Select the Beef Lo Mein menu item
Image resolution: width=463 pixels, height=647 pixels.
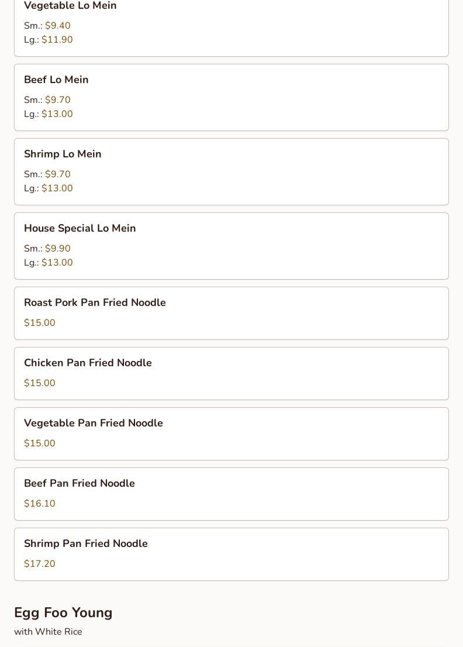point(231,97)
